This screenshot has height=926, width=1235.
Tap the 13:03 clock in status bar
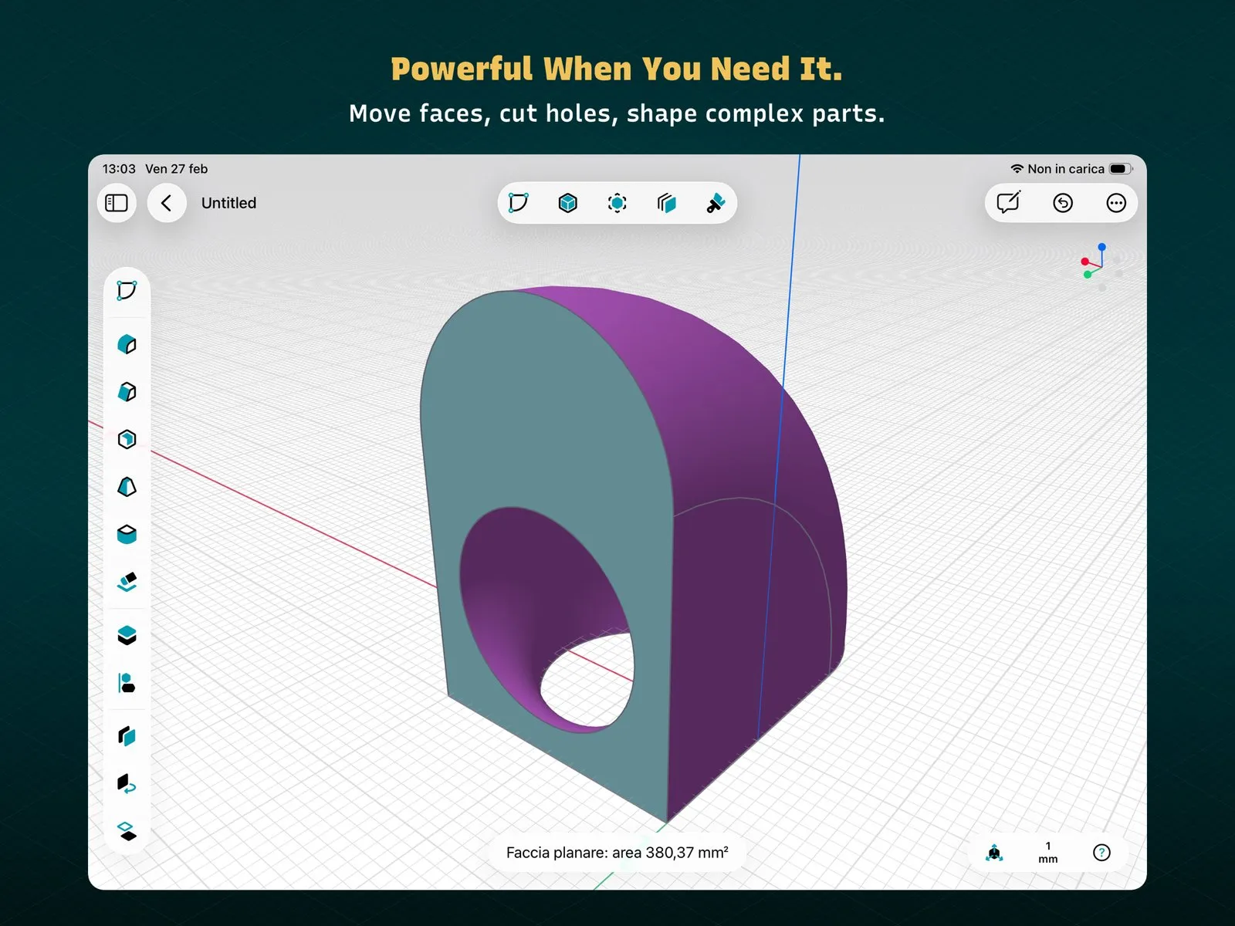tap(119, 169)
